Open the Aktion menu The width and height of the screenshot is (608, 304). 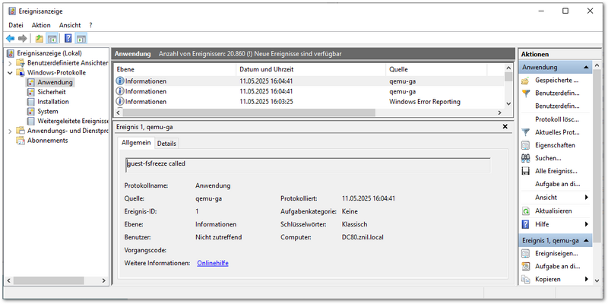[41, 25]
